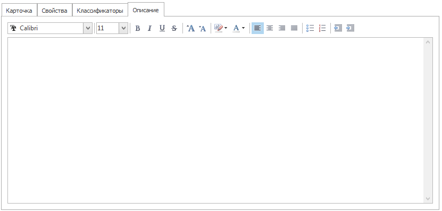Image resolution: width=442 pixels, height=211 pixels.
Task: Click inside the description text area
Action: click(x=215, y=120)
